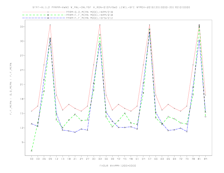The width and height of the screenshot is (224, 173).
Task: Click blue GFS triangle marker at hour 00
Action: tap(32, 124)
